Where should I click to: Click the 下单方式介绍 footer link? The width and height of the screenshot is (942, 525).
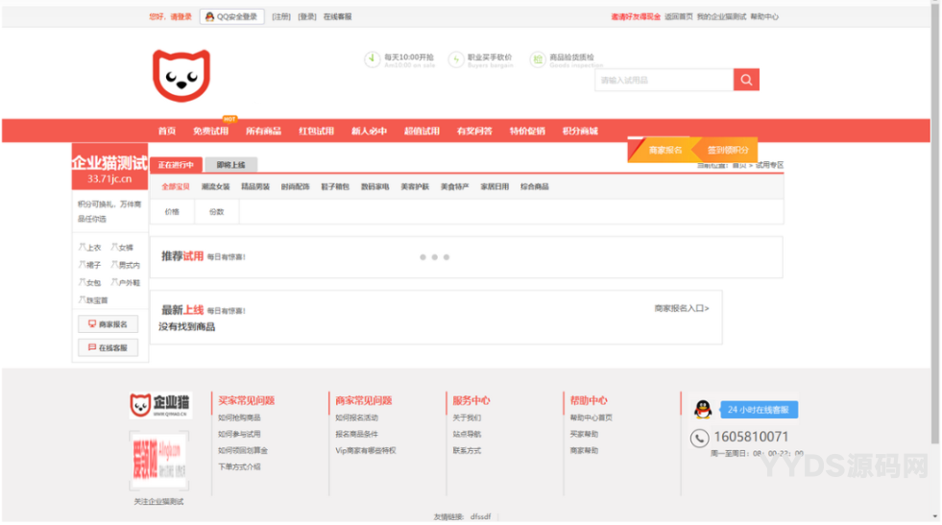(239, 466)
